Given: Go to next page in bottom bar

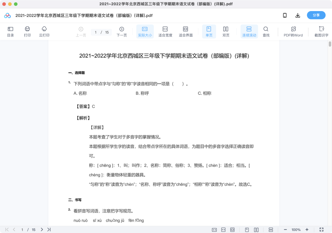Looking at the screenshot, I should tap(42, 229).
